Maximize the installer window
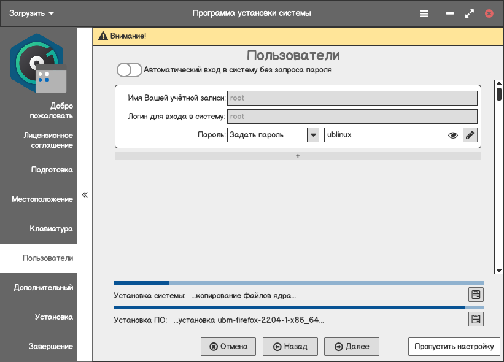 coord(470,13)
